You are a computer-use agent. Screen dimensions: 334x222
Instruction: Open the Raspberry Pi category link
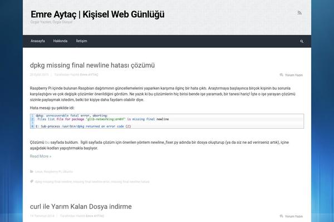52,171
